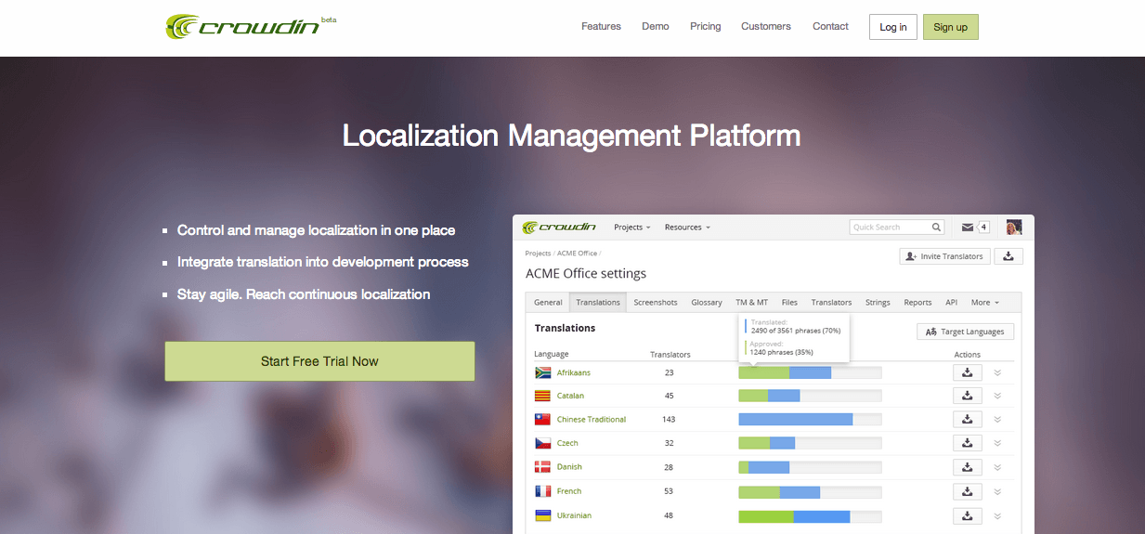1145x534 pixels.
Task: Select the Translations tab
Action: (598, 303)
